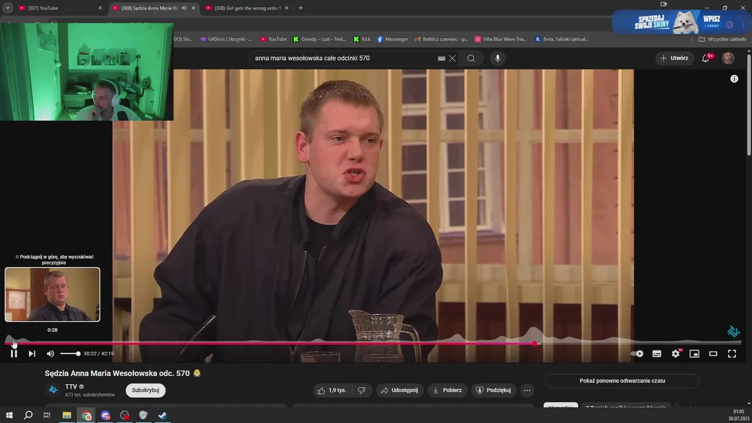Click the Podziękuj thanks button
The width and height of the screenshot is (752, 423).
click(494, 390)
